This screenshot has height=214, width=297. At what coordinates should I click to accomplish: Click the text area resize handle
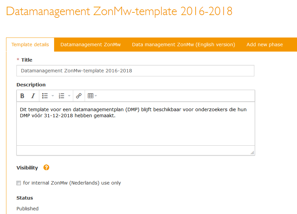(x=252, y=152)
